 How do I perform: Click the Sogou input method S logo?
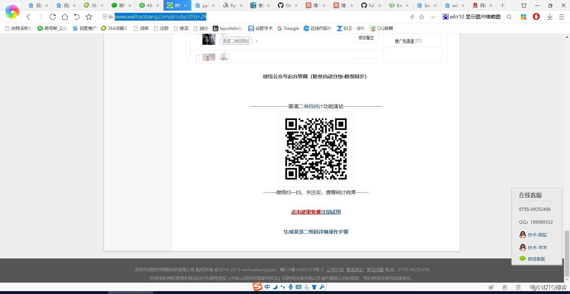[258, 287]
